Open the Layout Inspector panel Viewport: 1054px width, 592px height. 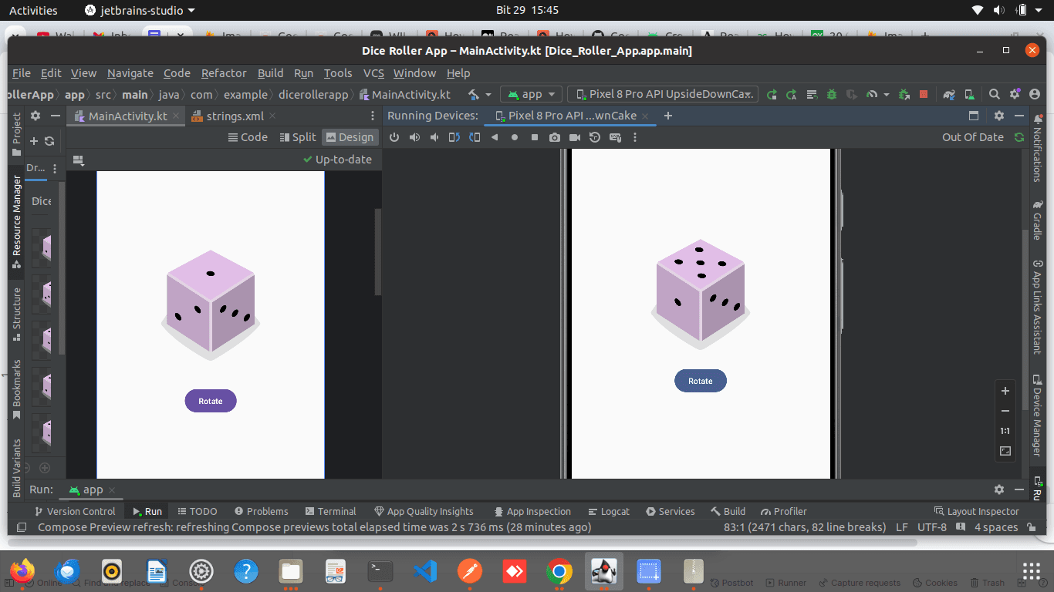[976, 511]
